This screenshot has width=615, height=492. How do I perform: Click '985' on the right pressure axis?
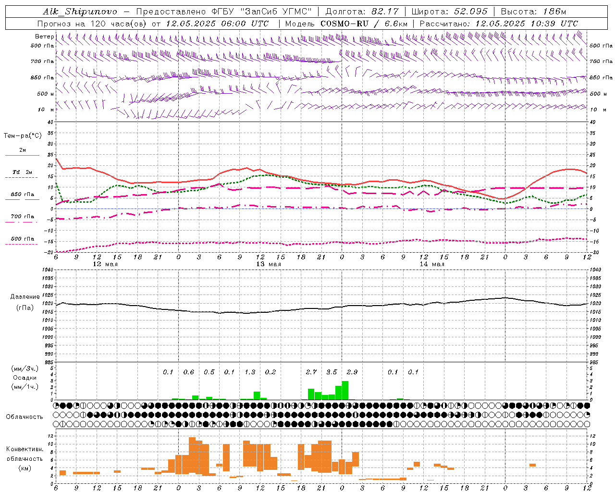coord(595,362)
